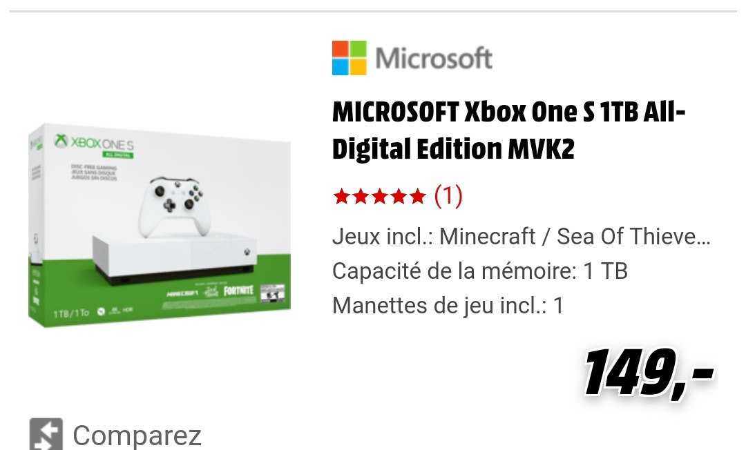Click the first red rating star
This screenshot has width=746, height=450.
pyautogui.click(x=342, y=196)
